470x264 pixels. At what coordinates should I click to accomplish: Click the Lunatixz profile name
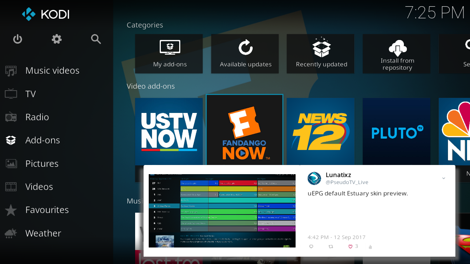coord(338,175)
